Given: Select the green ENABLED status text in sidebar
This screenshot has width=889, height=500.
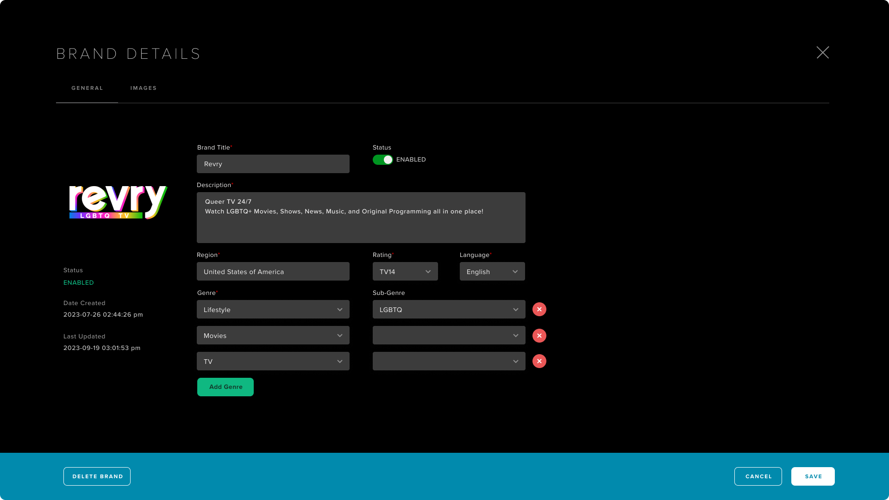Looking at the screenshot, I should pyautogui.click(x=79, y=283).
